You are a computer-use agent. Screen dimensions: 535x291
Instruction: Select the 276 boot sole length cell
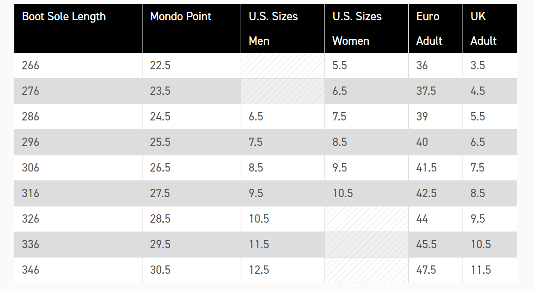pyautogui.click(x=31, y=91)
